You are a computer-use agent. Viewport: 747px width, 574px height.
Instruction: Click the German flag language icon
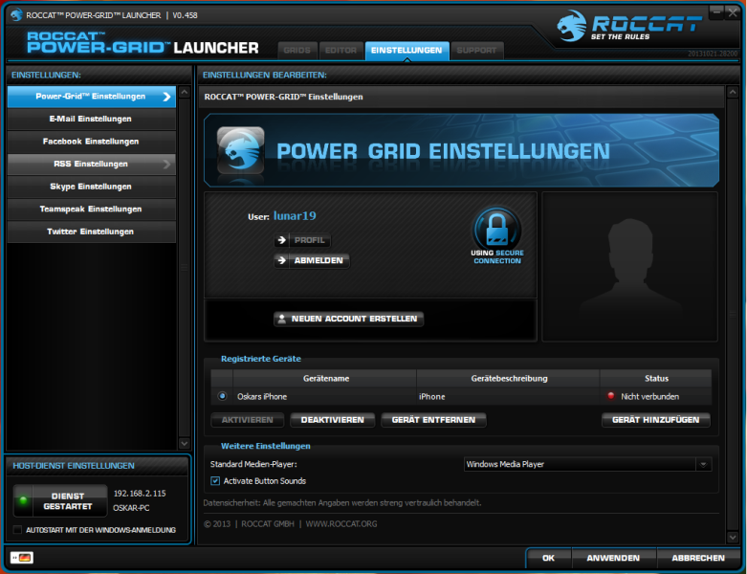(22, 558)
